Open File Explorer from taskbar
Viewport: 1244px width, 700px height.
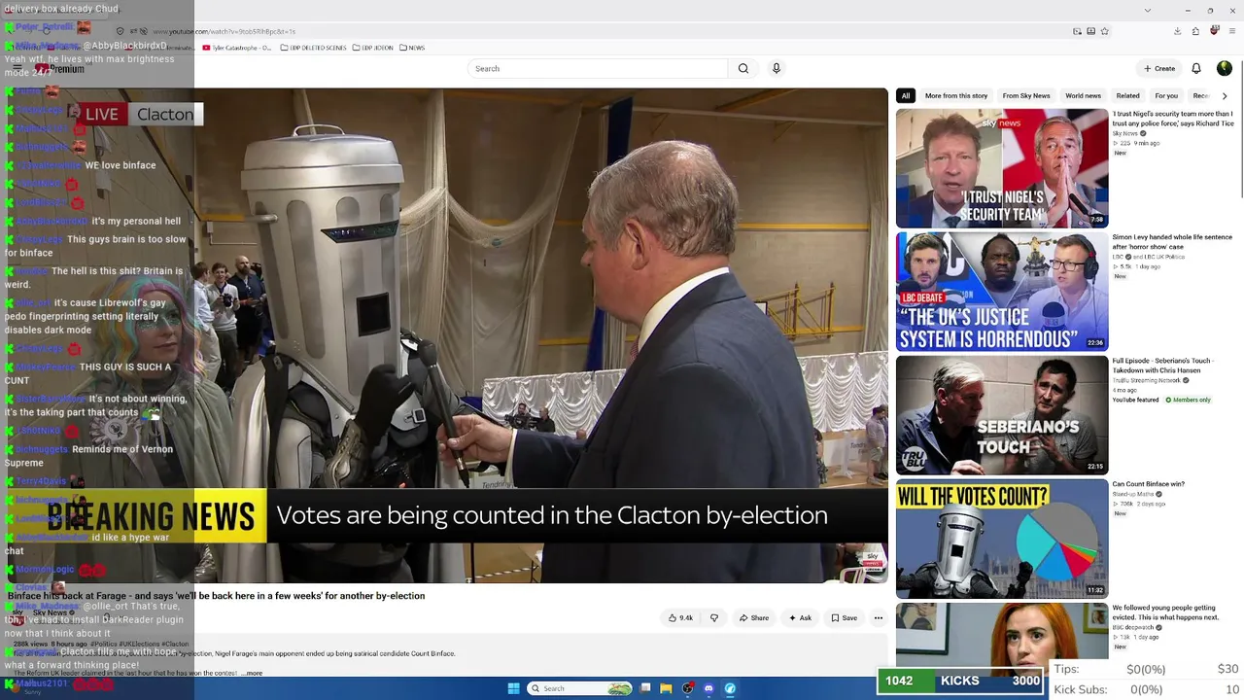click(x=666, y=688)
